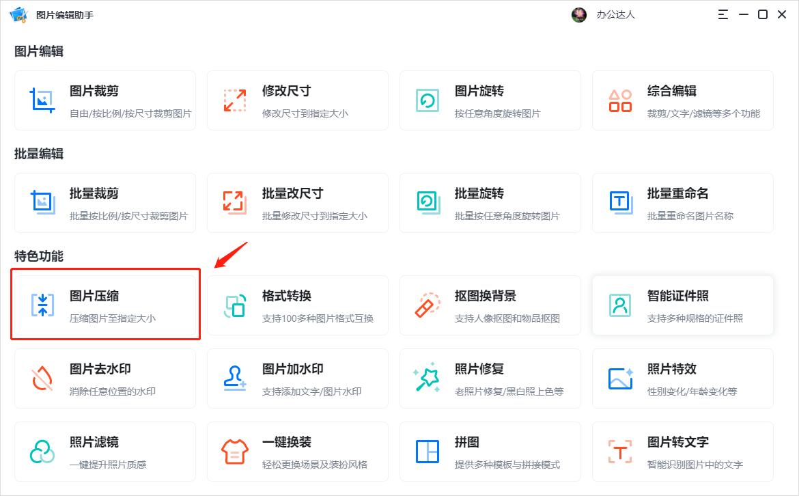
Task: Open the 抠图换背景 background removal icon
Action: coord(427,304)
